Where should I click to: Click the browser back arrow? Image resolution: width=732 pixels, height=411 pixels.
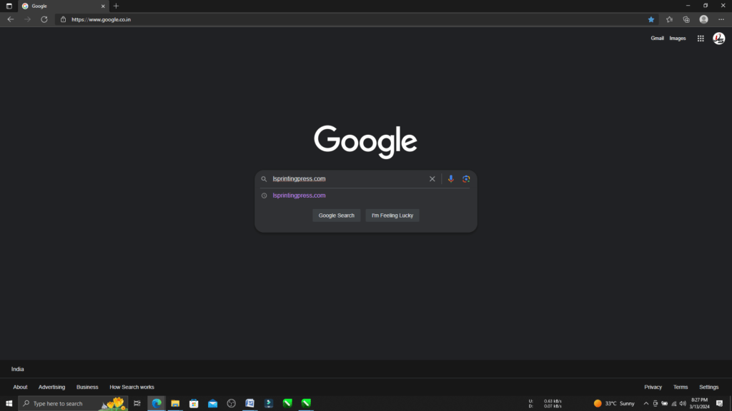(x=10, y=19)
